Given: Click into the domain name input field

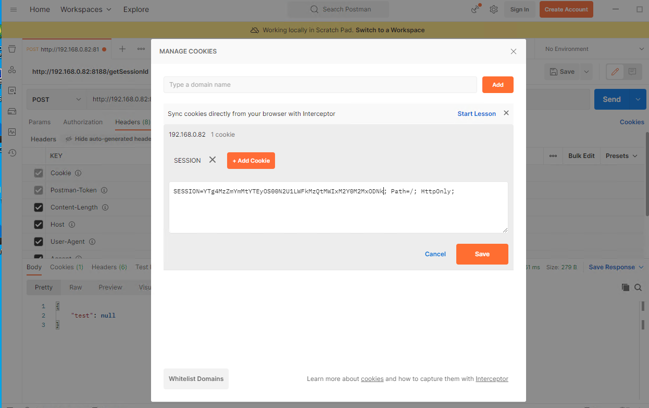Looking at the screenshot, I should (x=320, y=85).
